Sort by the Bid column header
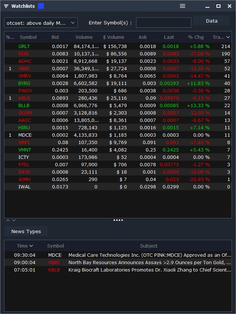 tap(55, 37)
